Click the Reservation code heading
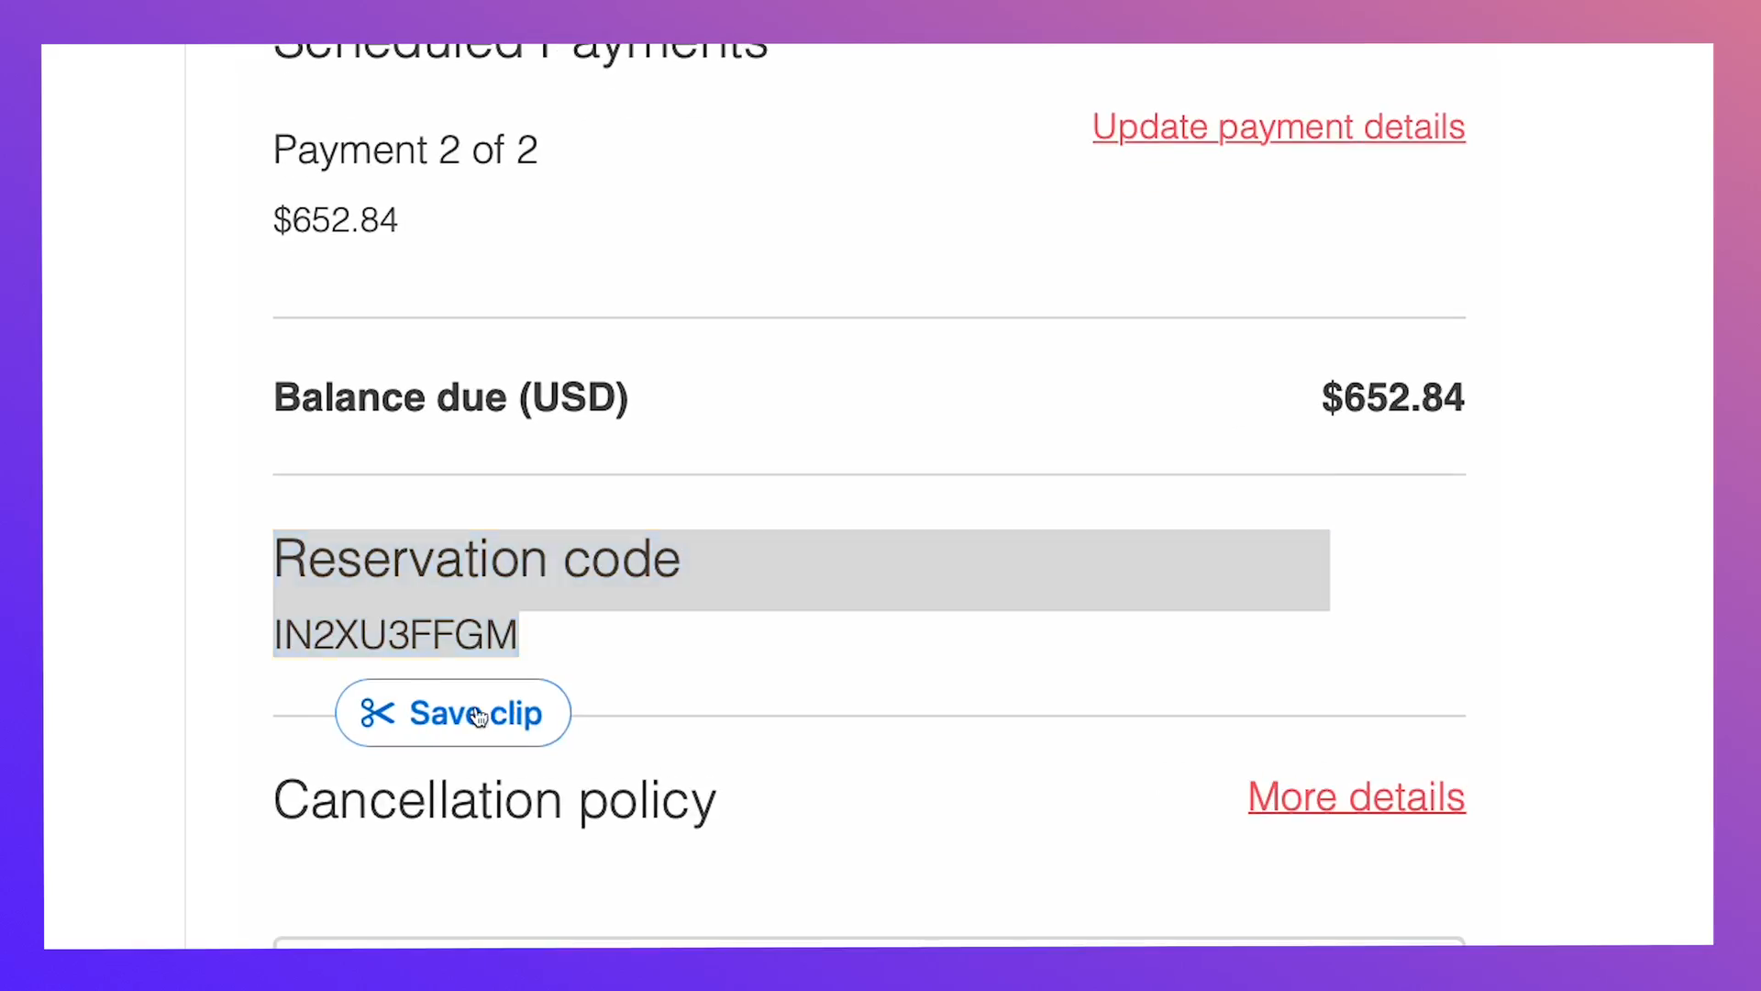 pyautogui.click(x=477, y=559)
